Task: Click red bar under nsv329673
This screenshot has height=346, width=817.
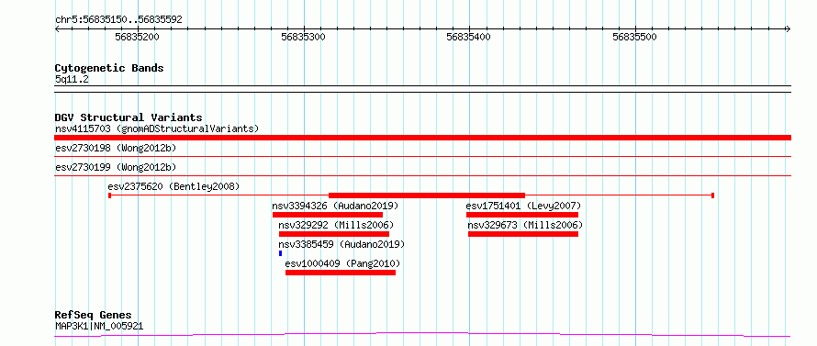Action: [x=523, y=234]
